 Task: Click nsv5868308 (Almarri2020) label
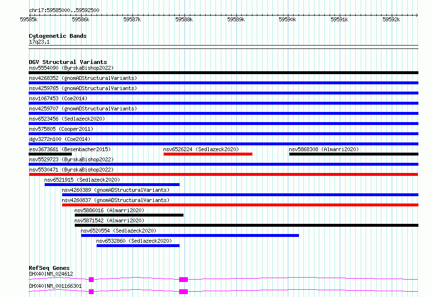tap(324, 149)
